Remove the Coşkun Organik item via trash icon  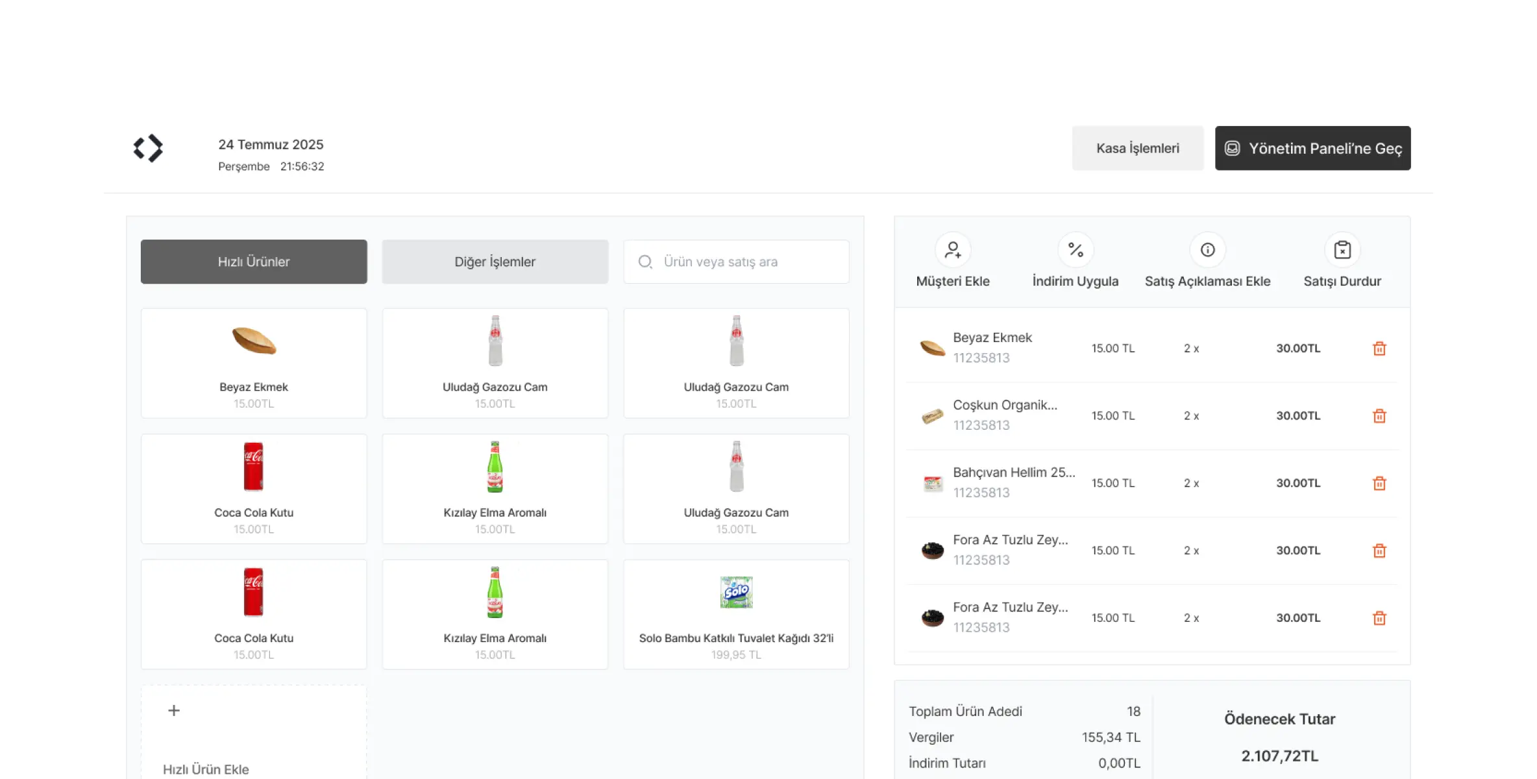pyautogui.click(x=1379, y=416)
